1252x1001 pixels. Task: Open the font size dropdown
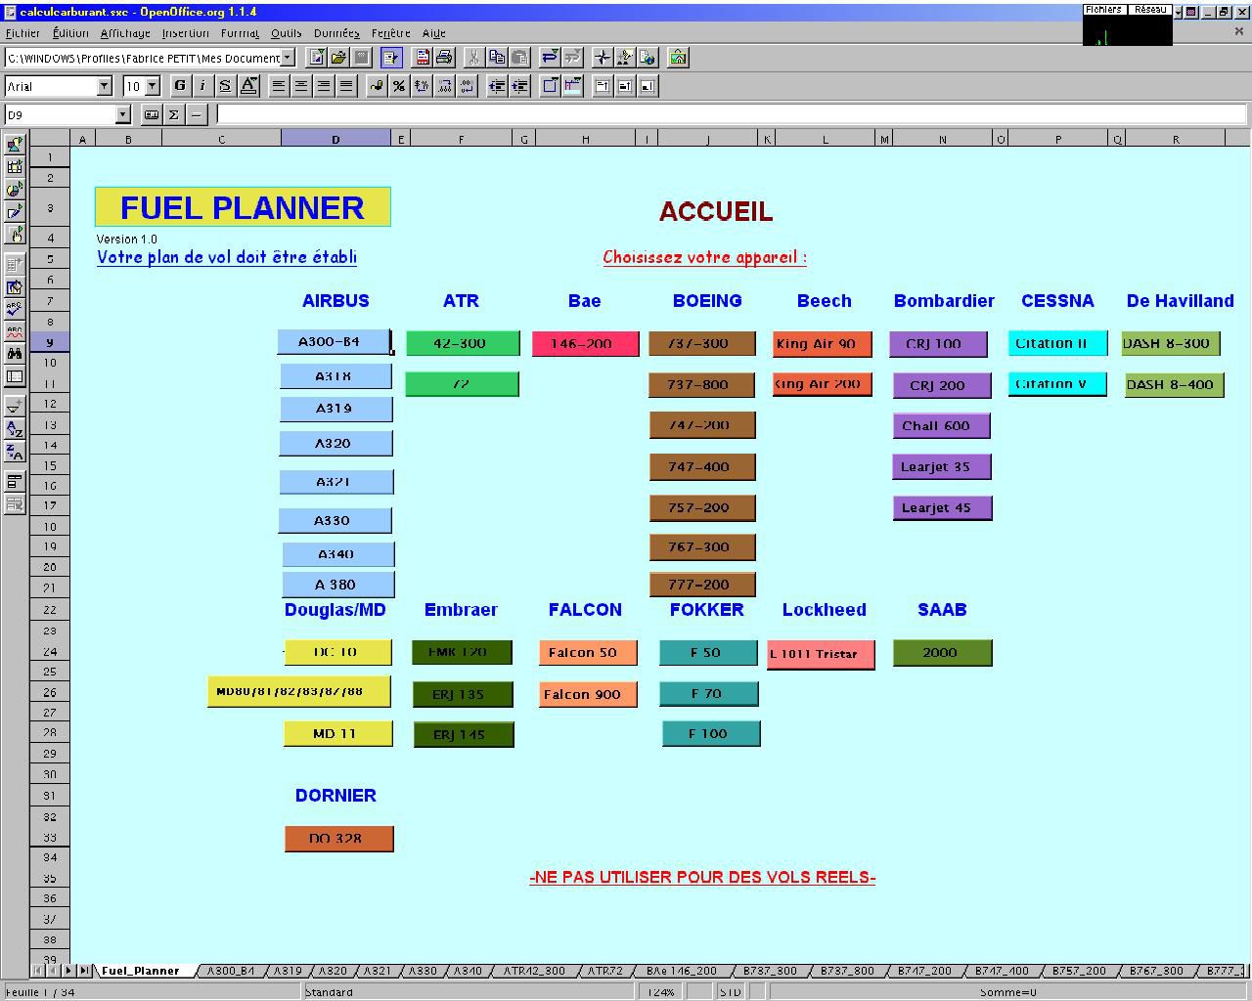click(152, 86)
